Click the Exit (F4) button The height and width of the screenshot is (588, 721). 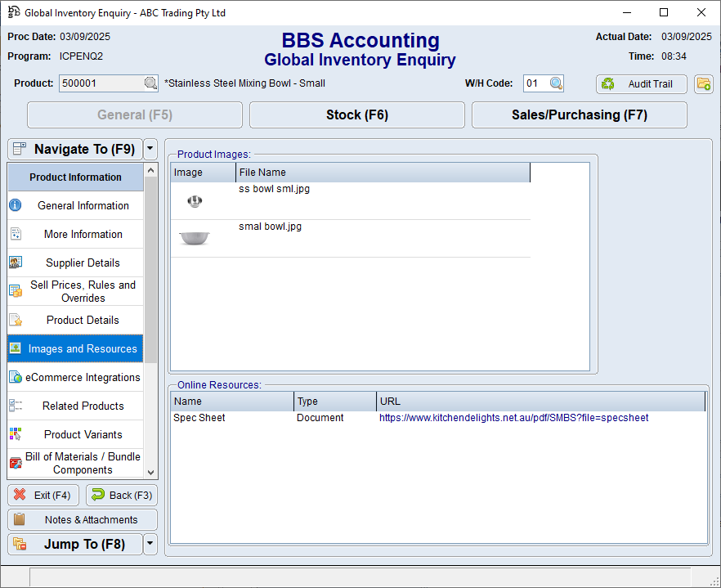pos(43,495)
